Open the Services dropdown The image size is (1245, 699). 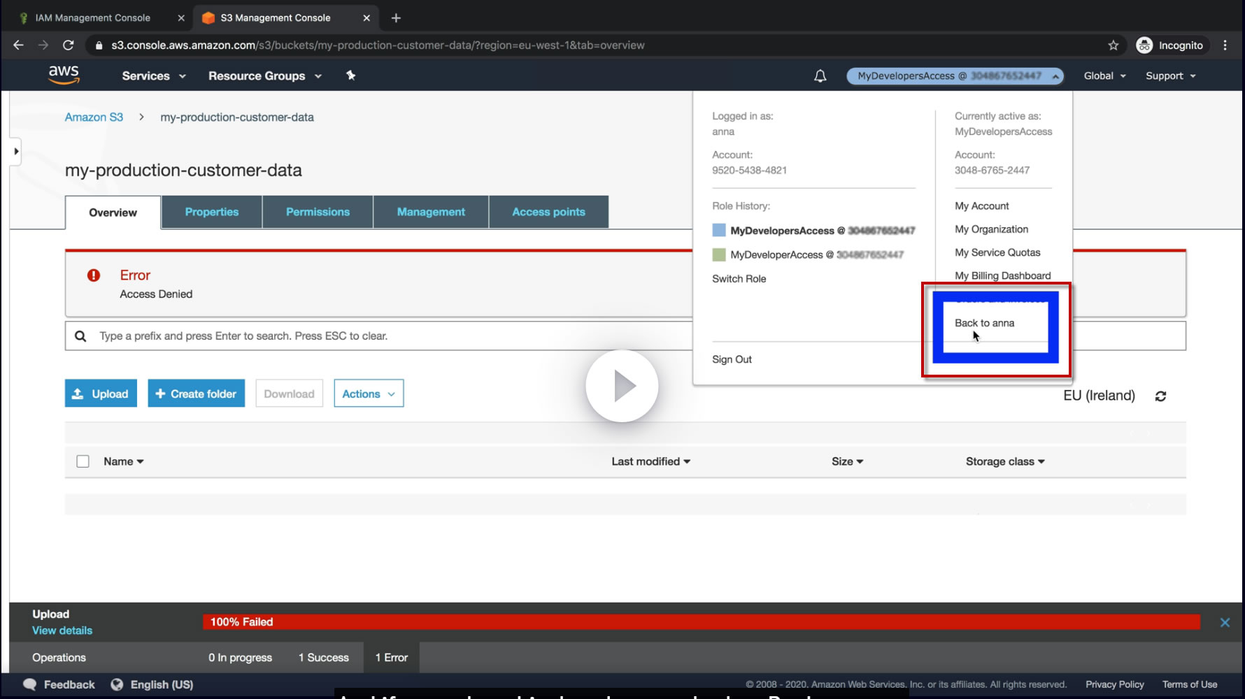[154, 75]
